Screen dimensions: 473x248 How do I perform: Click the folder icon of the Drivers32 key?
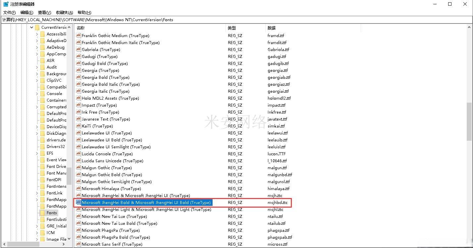[x=42, y=146]
